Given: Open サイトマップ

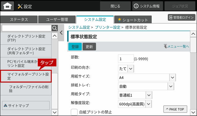Looking at the screenshot, I should click(x=26, y=105).
